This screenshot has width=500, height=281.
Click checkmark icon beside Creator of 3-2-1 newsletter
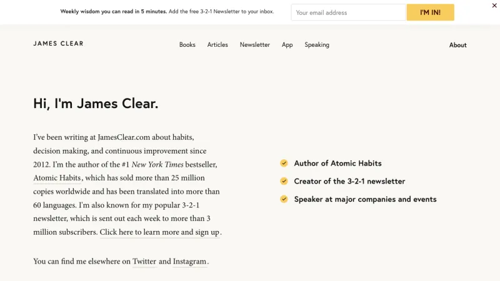pyautogui.click(x=284, y=181)
